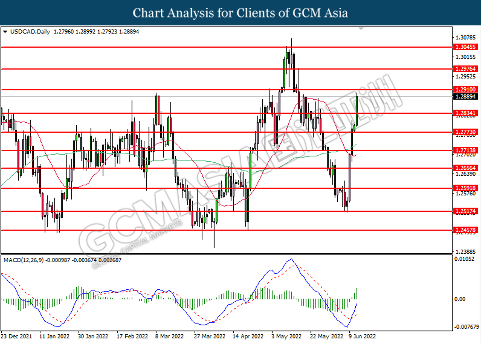Select the 1.27138 red price level label

click(466, 150)
